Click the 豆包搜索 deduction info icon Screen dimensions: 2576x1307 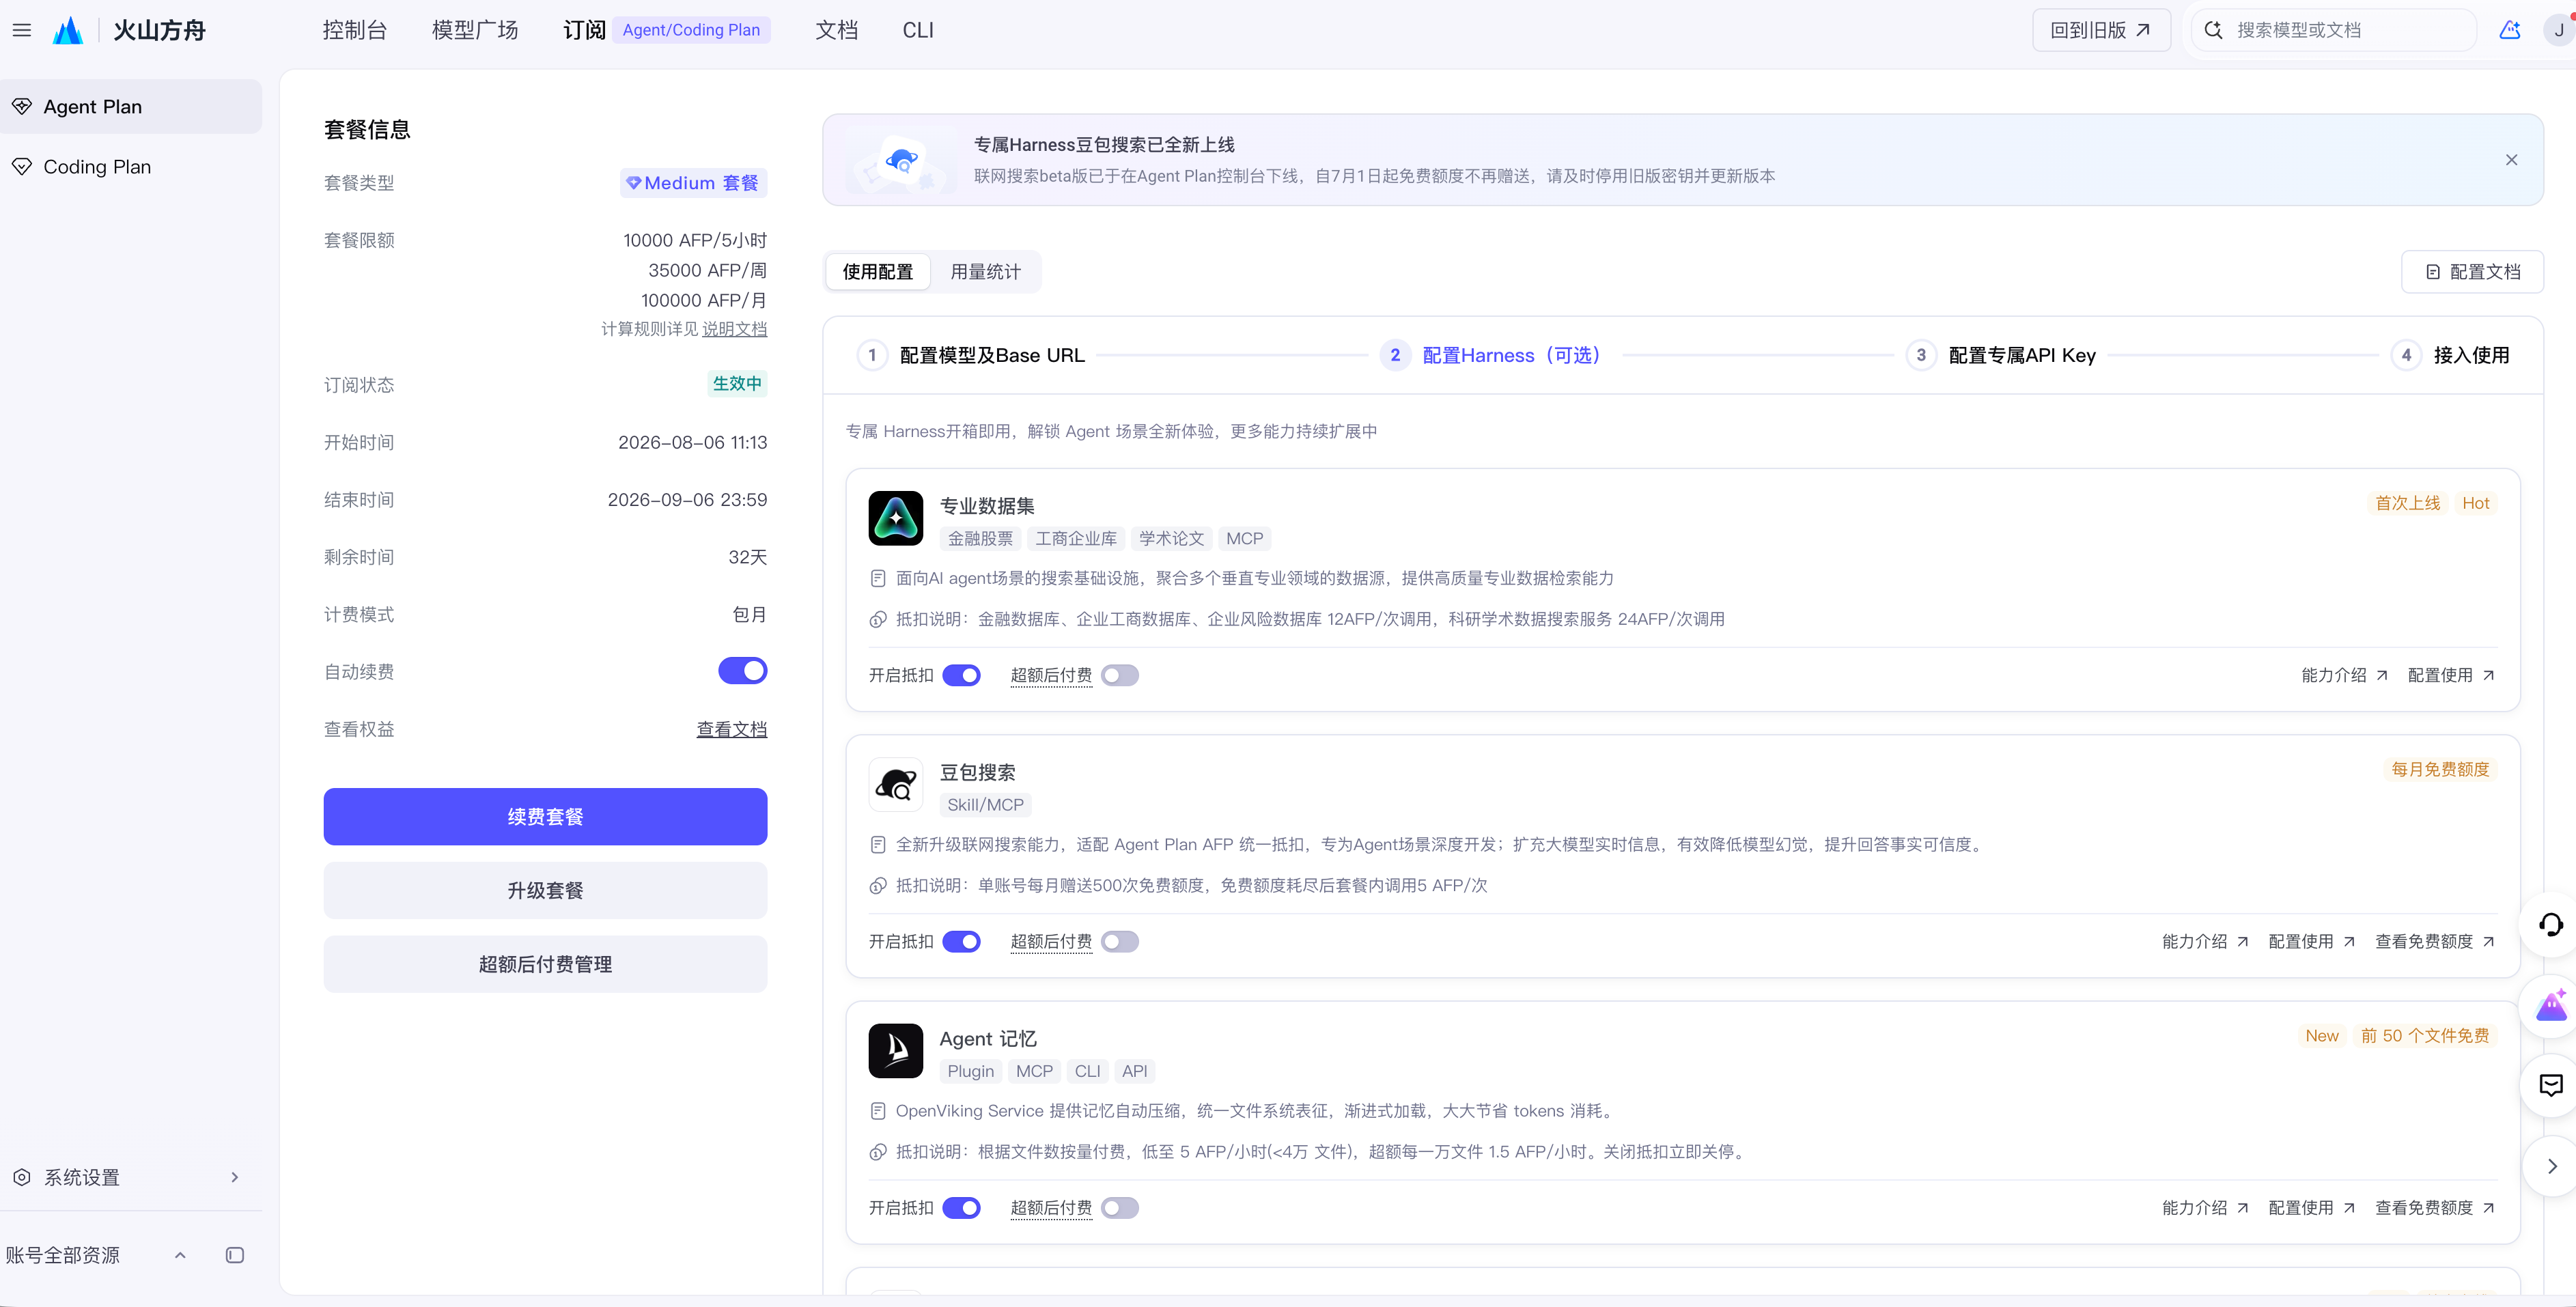pos(878,885)
